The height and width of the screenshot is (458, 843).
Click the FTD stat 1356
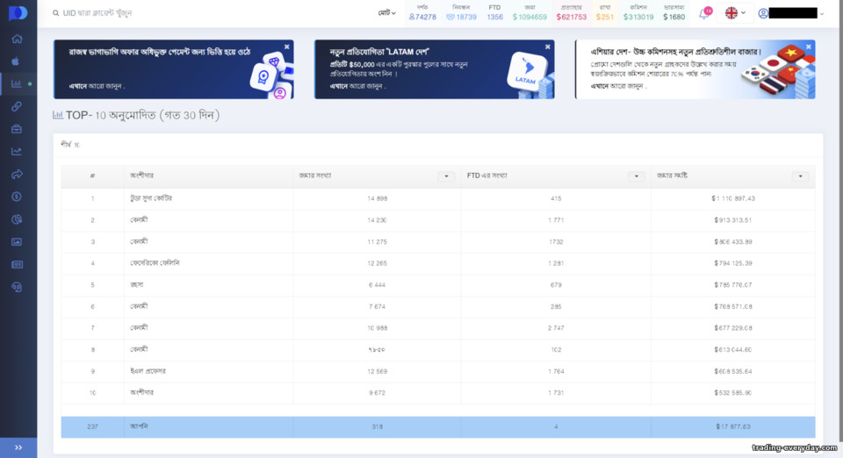point(494,13)
